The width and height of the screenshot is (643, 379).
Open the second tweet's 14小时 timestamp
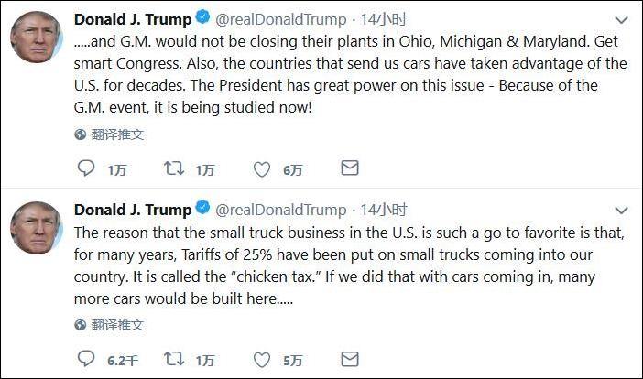click(x=384, y=210)
